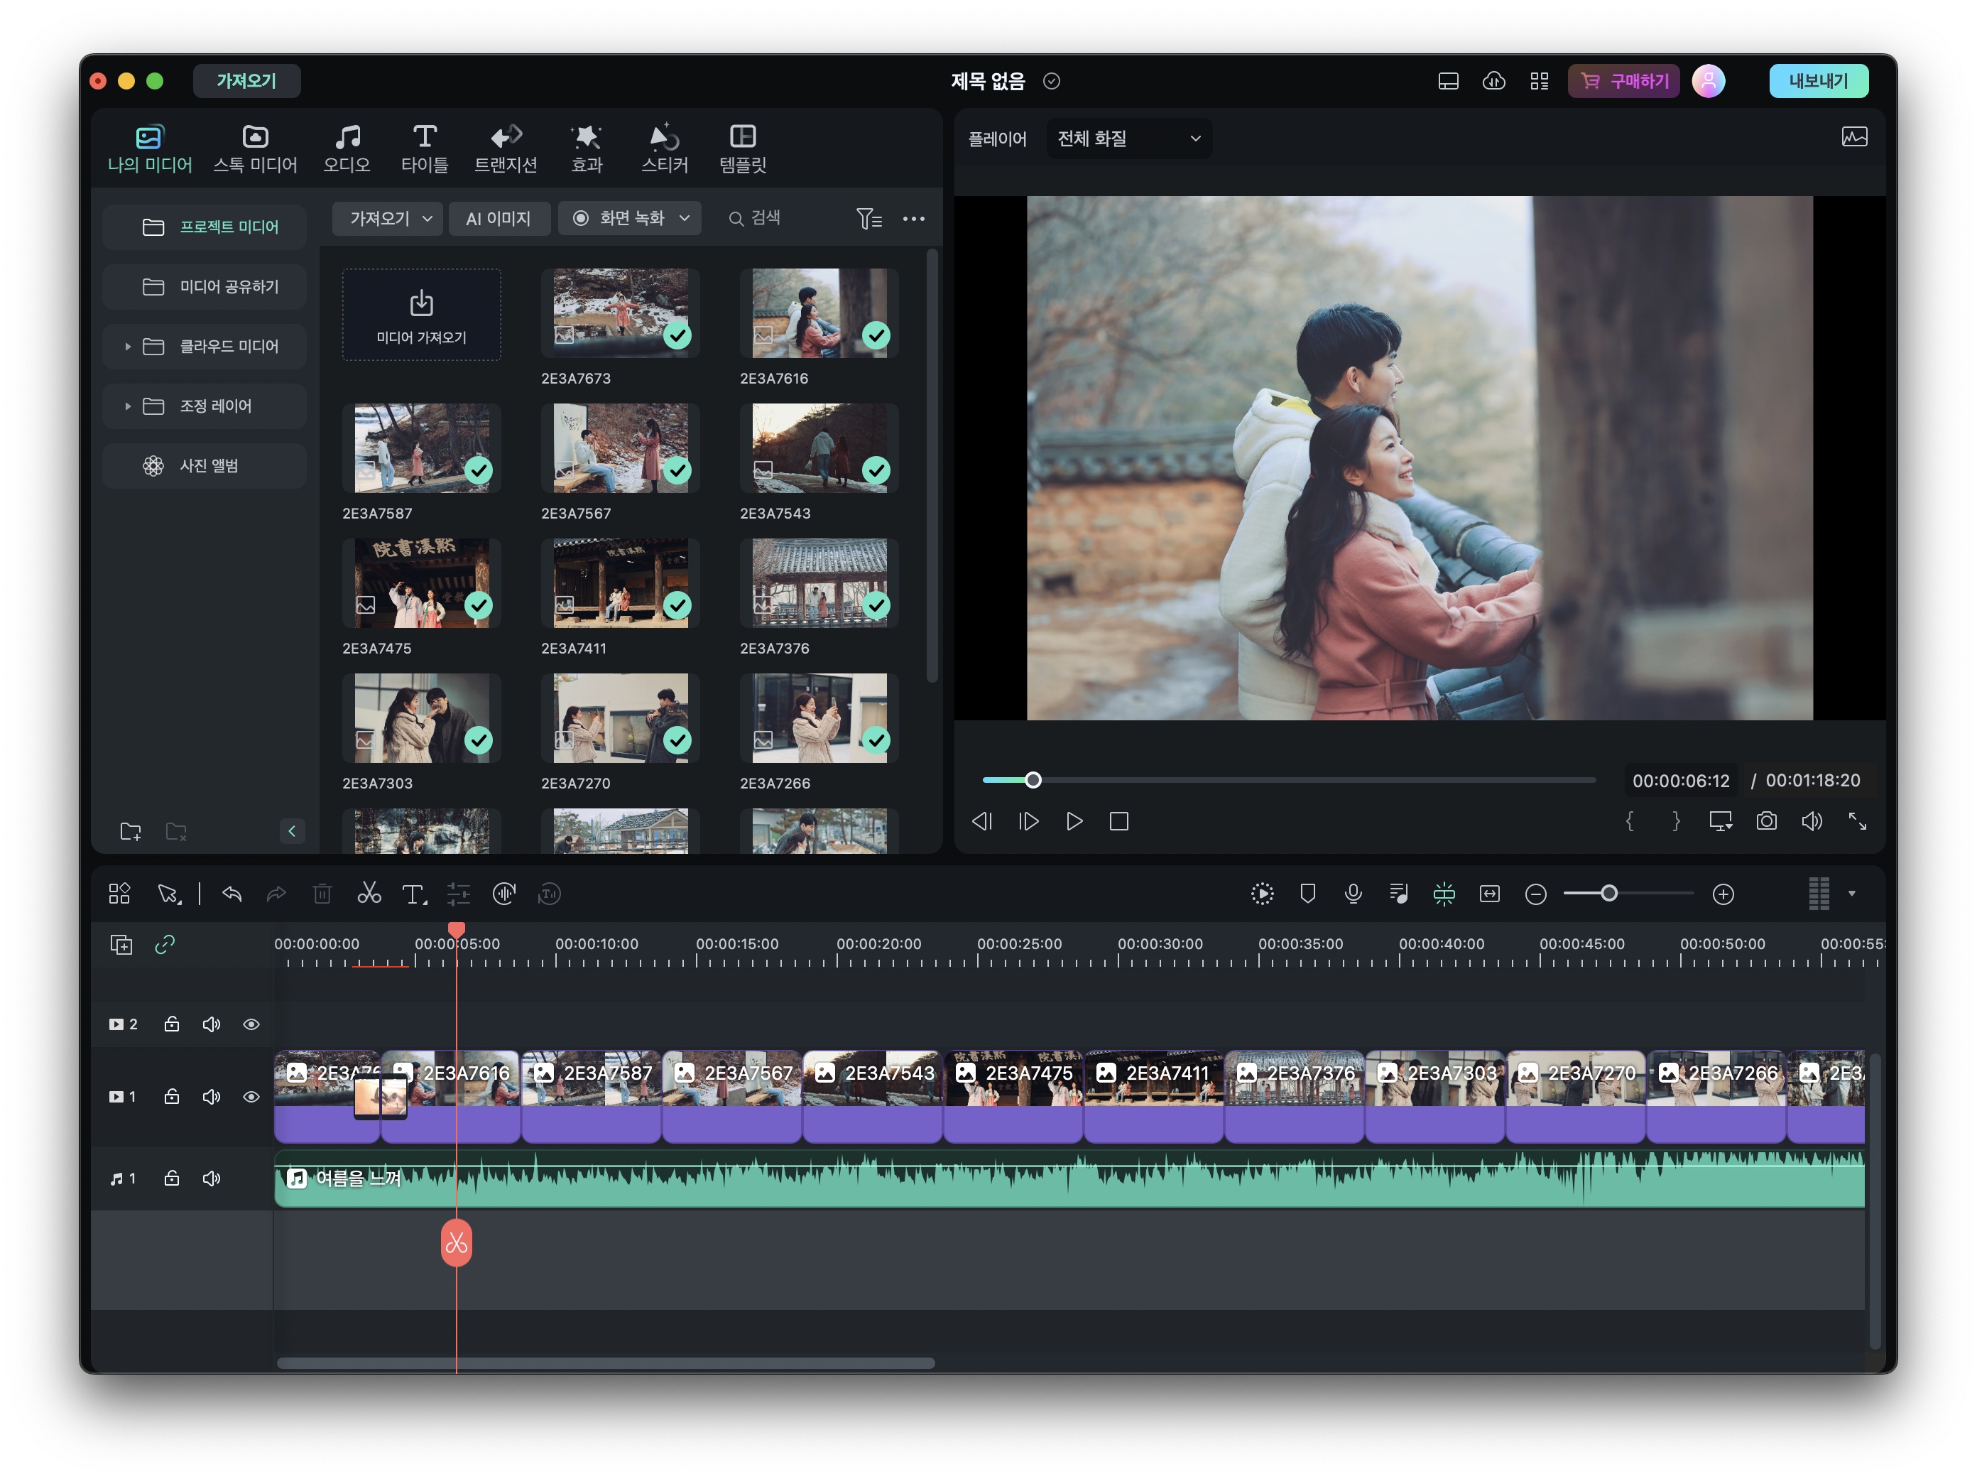Image resolution: width=1977 pixels, height=1479 pixels.
Task: Click the timeline zoom slider handle
Action: tap(1608, 894)
